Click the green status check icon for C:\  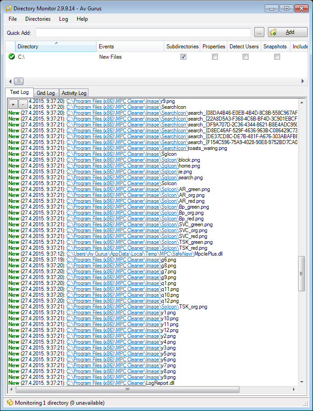[x=12, y=56]
